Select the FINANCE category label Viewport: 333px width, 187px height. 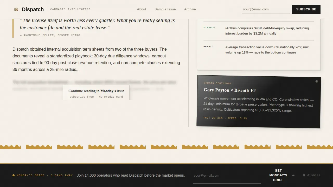tap(209, 28)
